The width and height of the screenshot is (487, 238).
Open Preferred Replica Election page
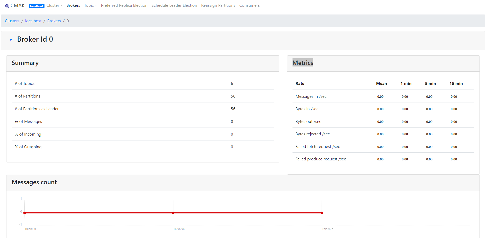coord(124,5)
